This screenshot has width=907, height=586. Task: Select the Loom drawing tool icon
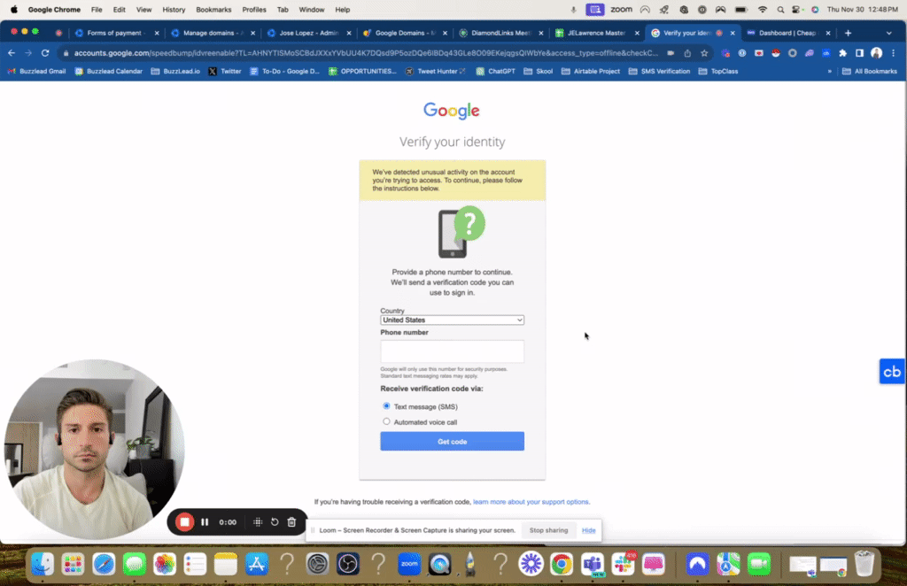click(257, 521)
